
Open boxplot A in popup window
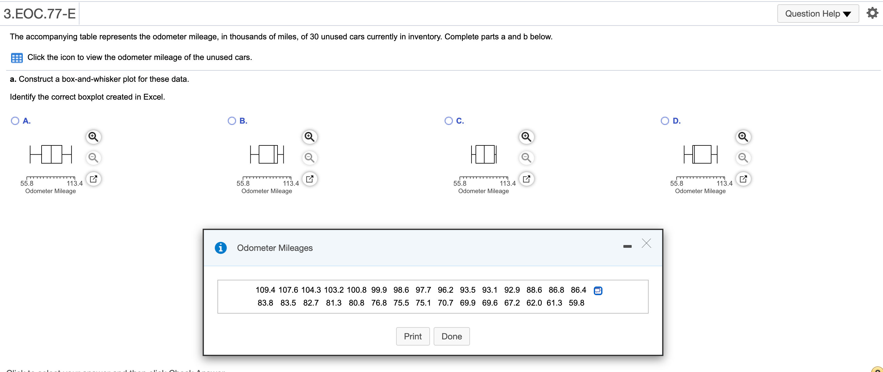coord(93,179)
